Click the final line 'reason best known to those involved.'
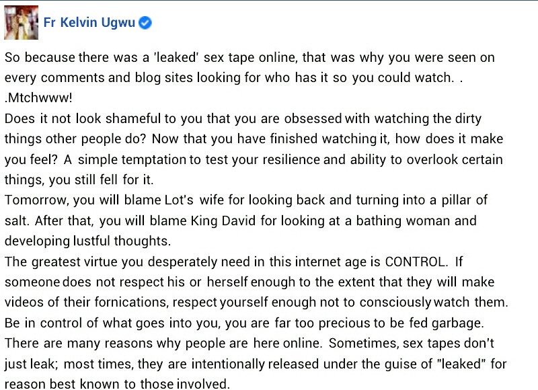The height and width of the screenshot is (390, 538). [117, 385]
